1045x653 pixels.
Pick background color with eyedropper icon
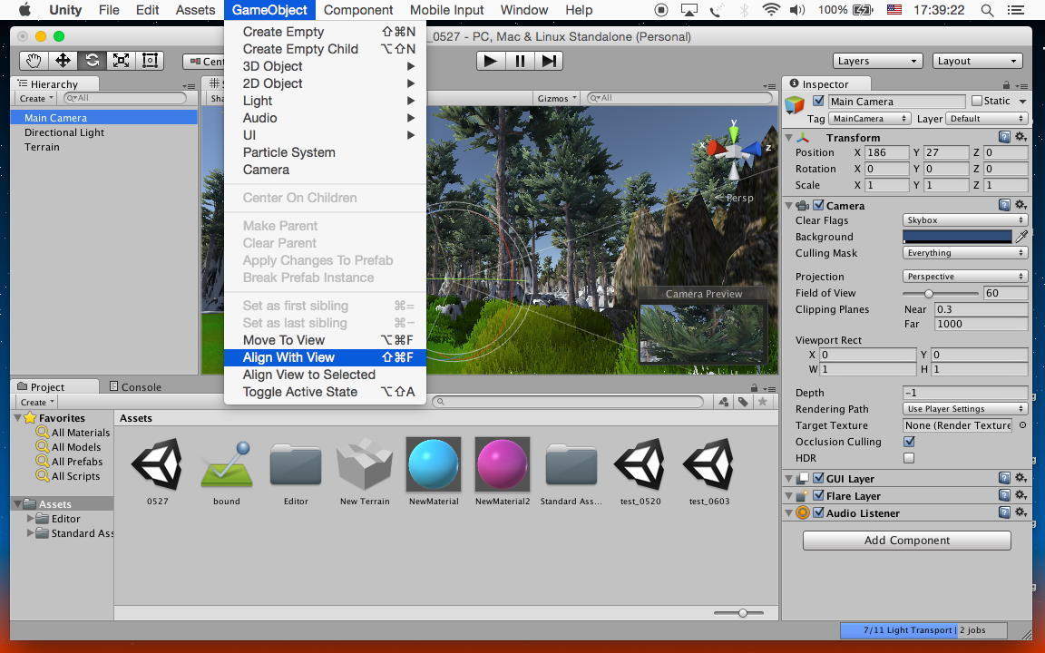coord(1021,237)
